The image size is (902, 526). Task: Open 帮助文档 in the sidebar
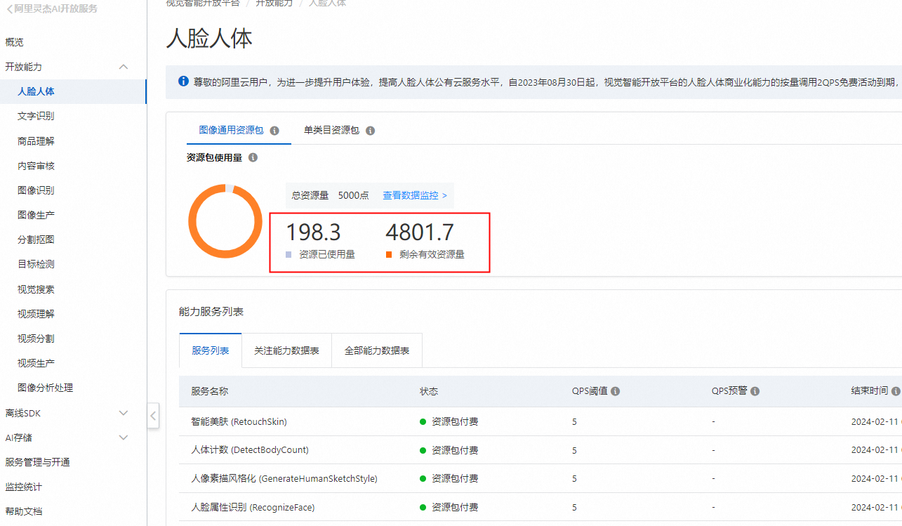click(23, 511)
